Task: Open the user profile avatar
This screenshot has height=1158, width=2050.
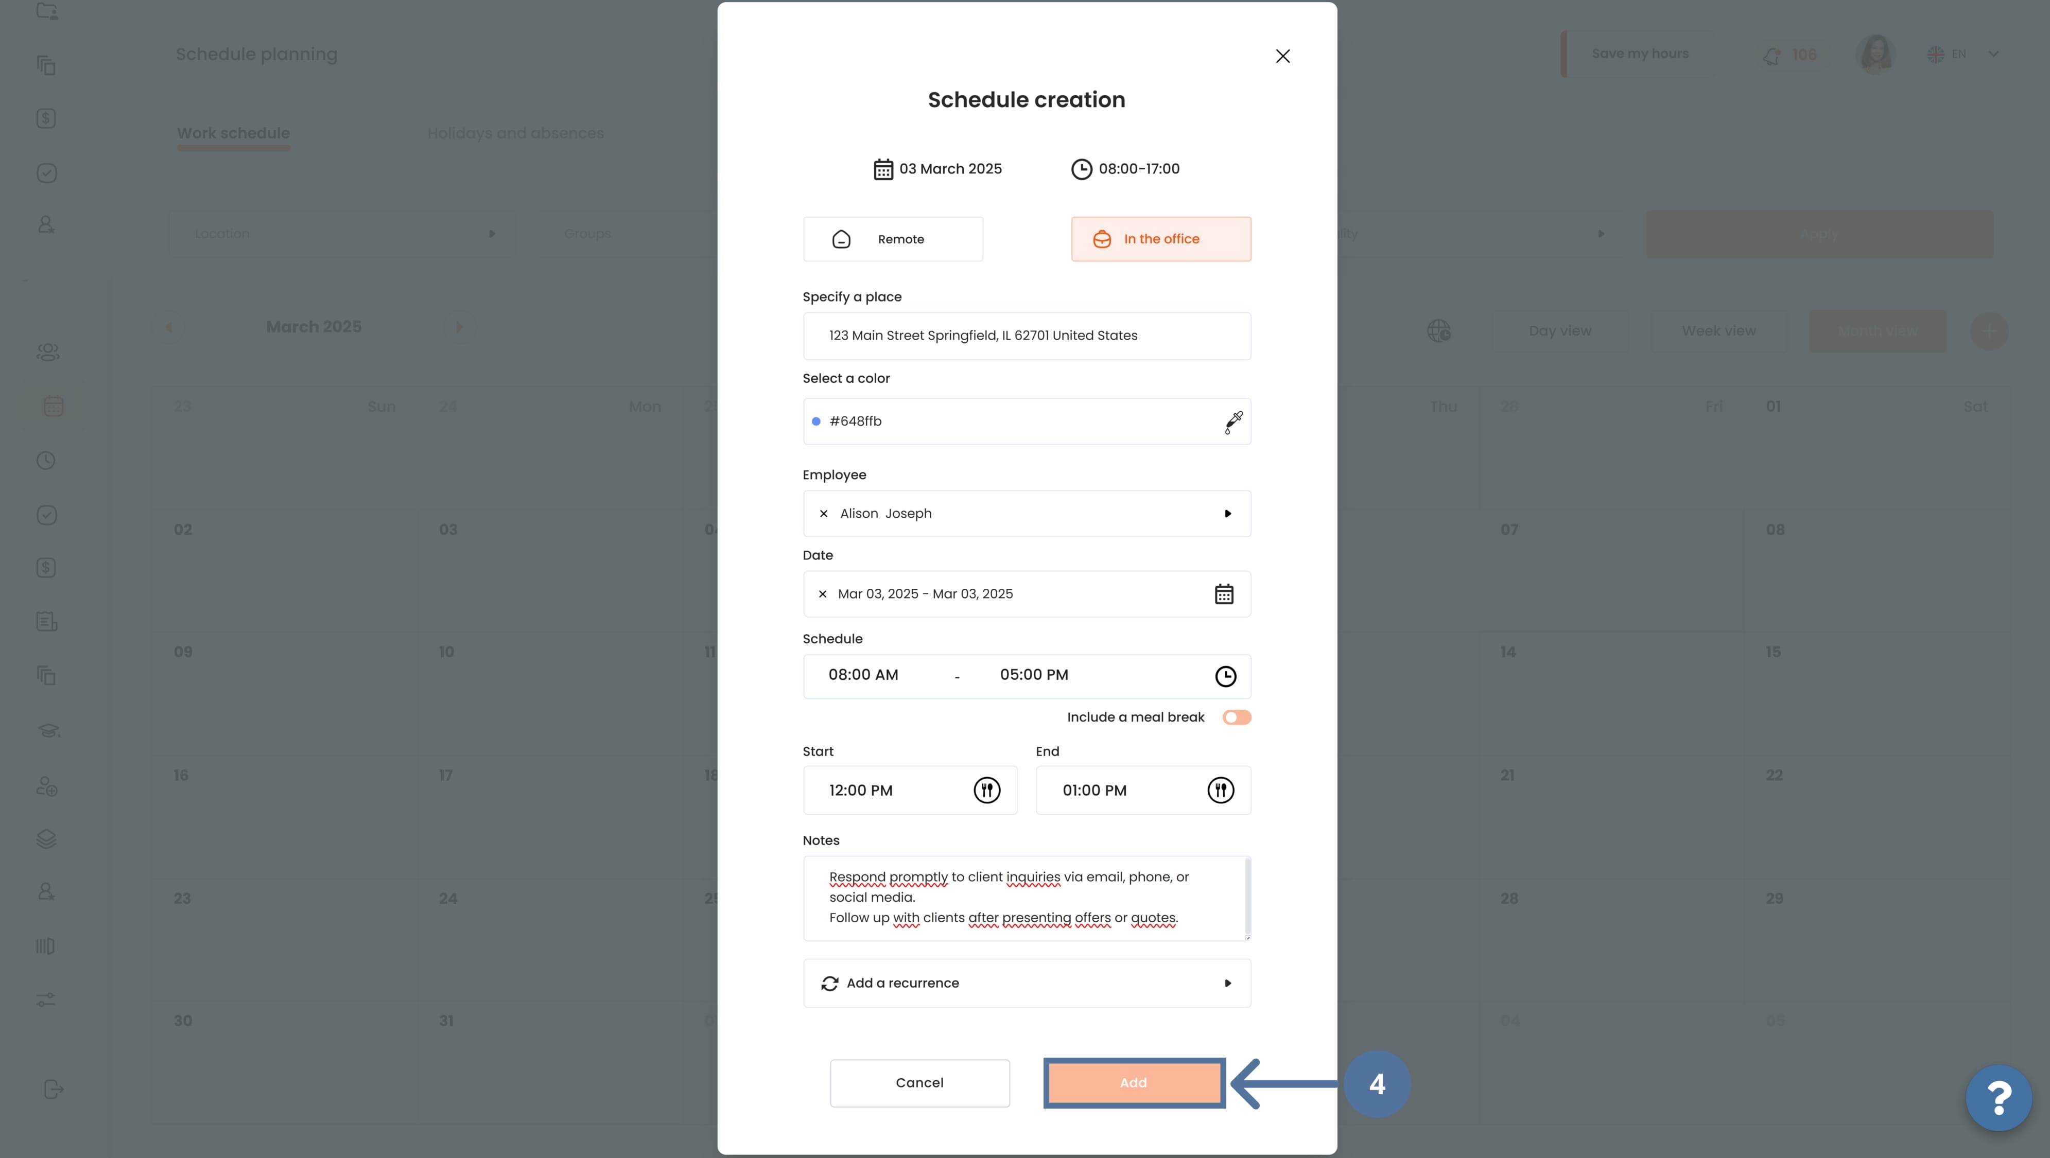Action: 1875,54
